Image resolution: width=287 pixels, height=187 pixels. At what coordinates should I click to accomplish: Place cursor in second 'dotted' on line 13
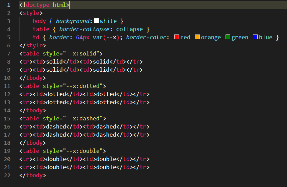point(106,102)
